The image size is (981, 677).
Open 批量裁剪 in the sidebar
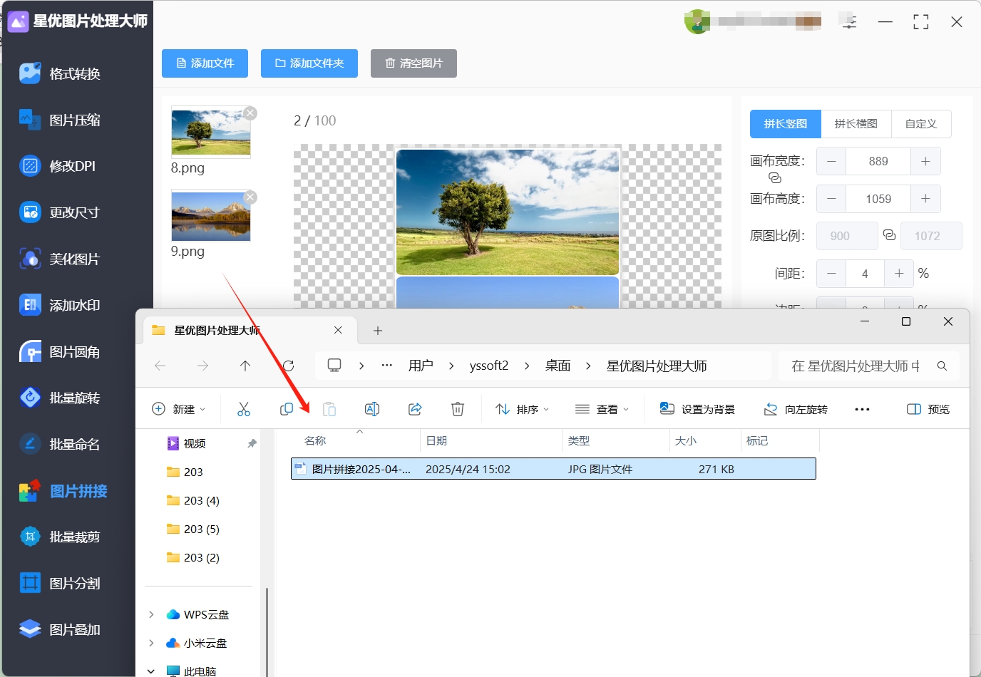[60, 537]
